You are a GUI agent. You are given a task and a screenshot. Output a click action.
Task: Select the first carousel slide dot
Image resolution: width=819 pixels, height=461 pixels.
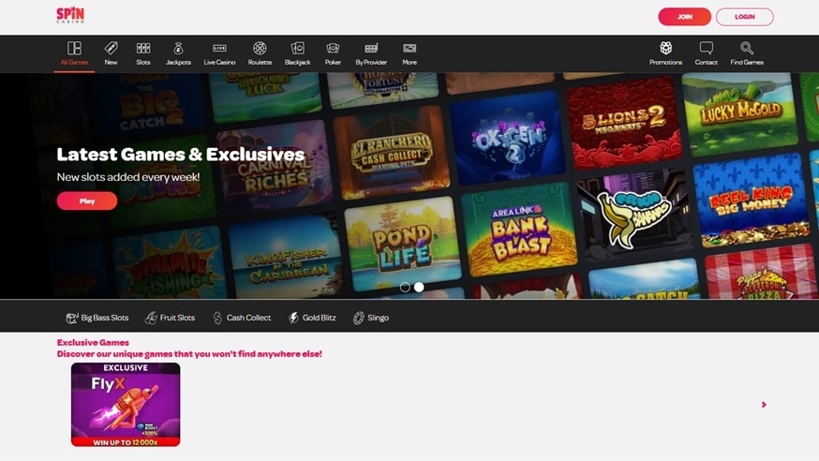pos(405,287)
